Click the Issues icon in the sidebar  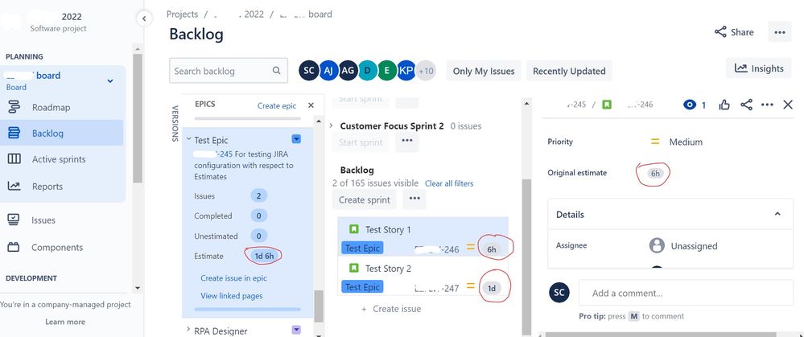point(14,220)
